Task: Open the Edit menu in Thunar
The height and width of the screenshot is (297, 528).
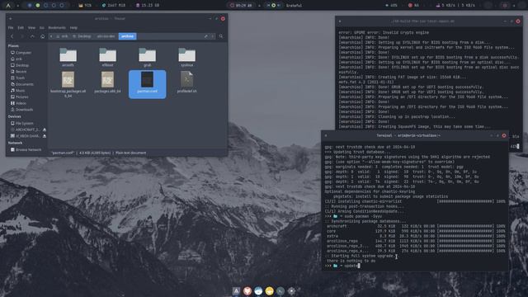Action: point(21,27)
